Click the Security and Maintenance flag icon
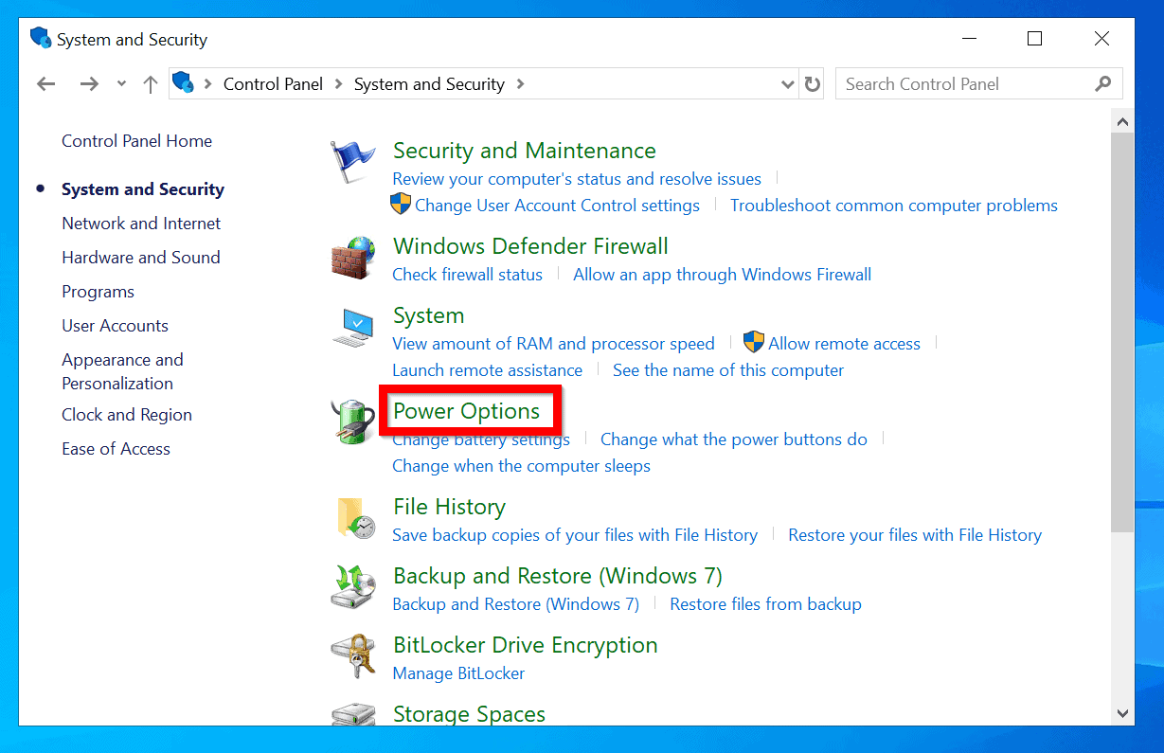This screenshot has width=1164, height=753. pos(352,163)
